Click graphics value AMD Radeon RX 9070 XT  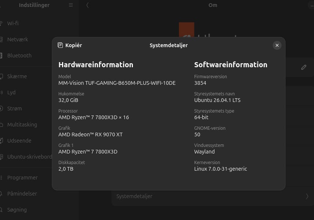point(91,134)
